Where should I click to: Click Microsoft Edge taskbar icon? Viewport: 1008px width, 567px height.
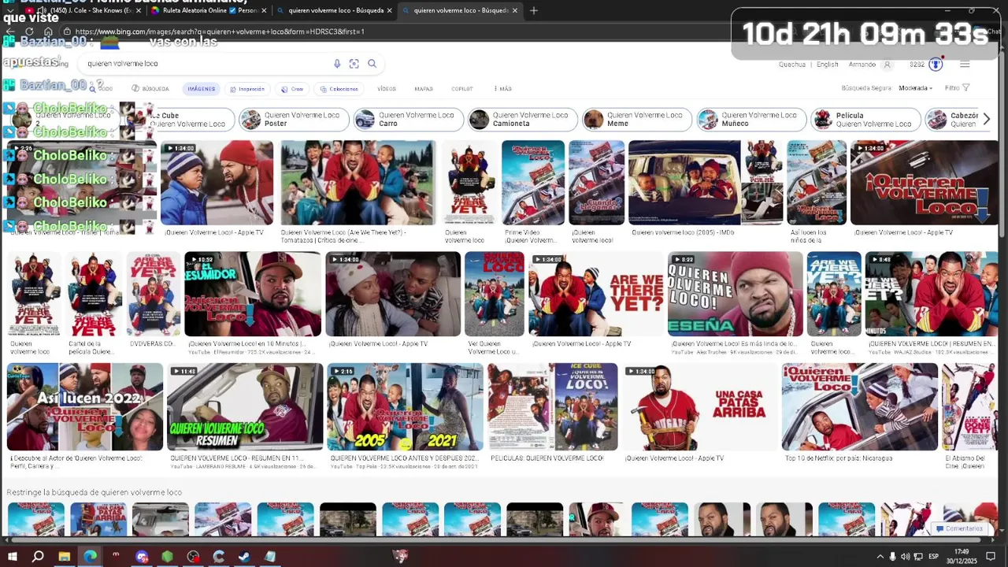pos(90,556)
